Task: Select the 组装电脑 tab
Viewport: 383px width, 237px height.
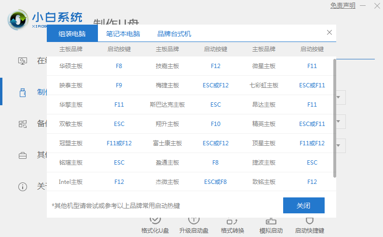Action: coord(72,34)
